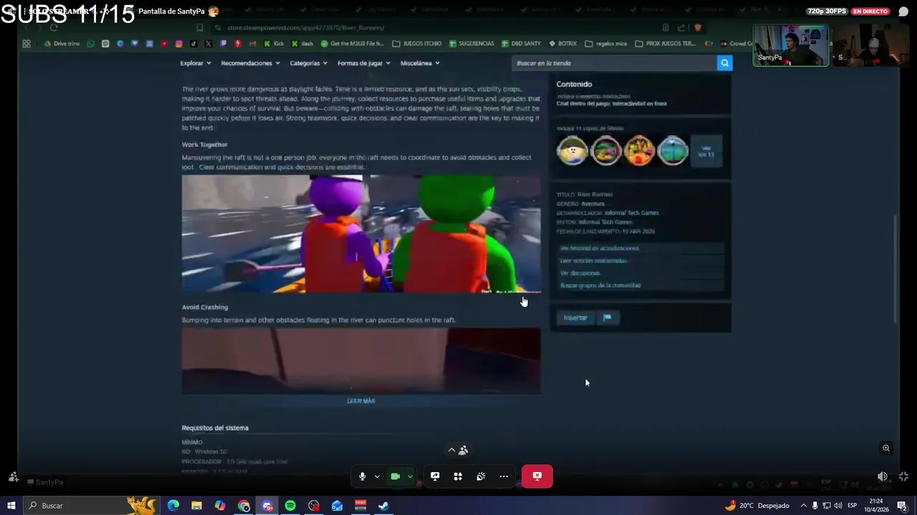917x515 pixels.
Task: Open more options three-dot menu
Action: 504,476
